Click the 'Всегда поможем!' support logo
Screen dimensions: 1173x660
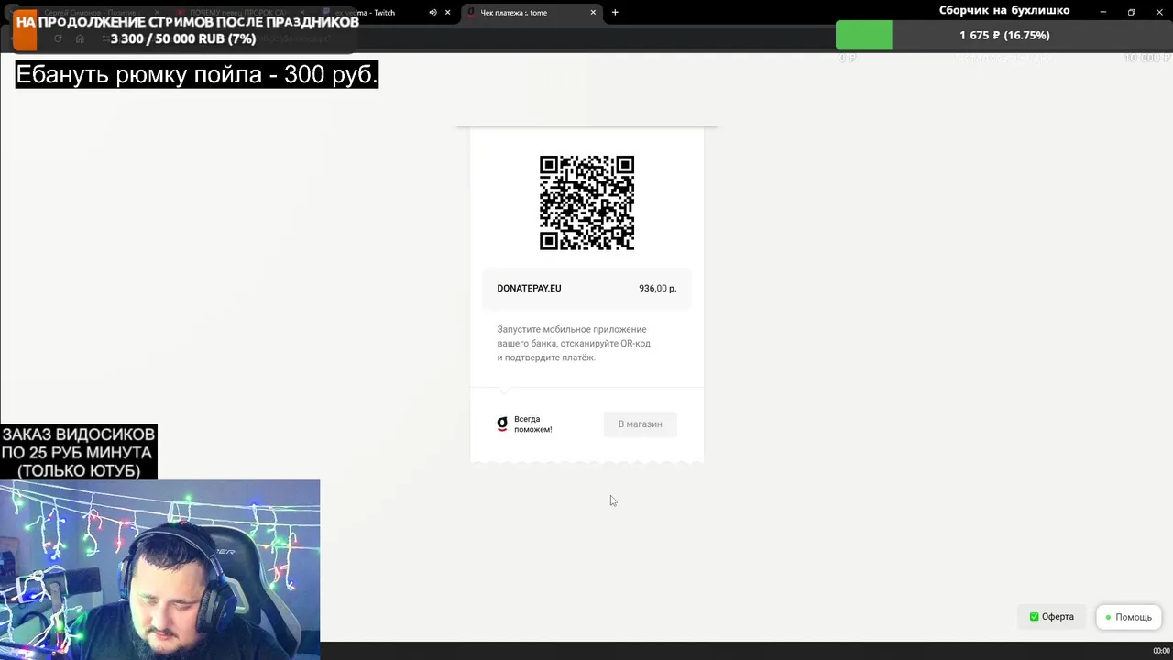(x=524, y=424)
